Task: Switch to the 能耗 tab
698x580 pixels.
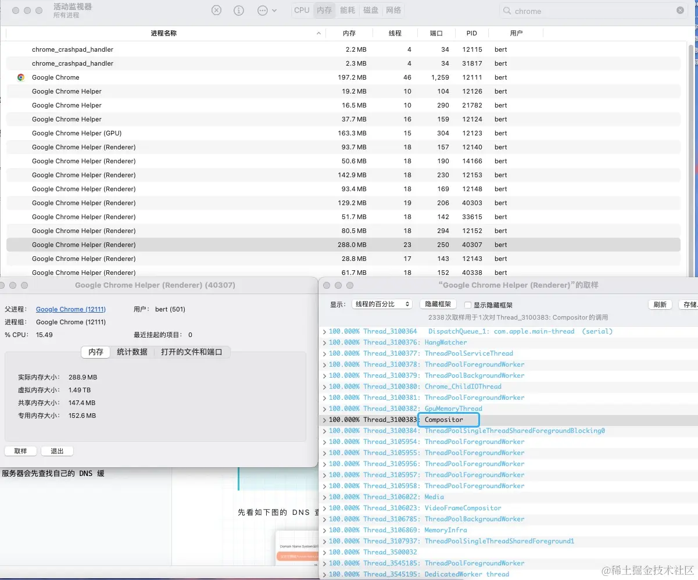Action: click(348, 10)
